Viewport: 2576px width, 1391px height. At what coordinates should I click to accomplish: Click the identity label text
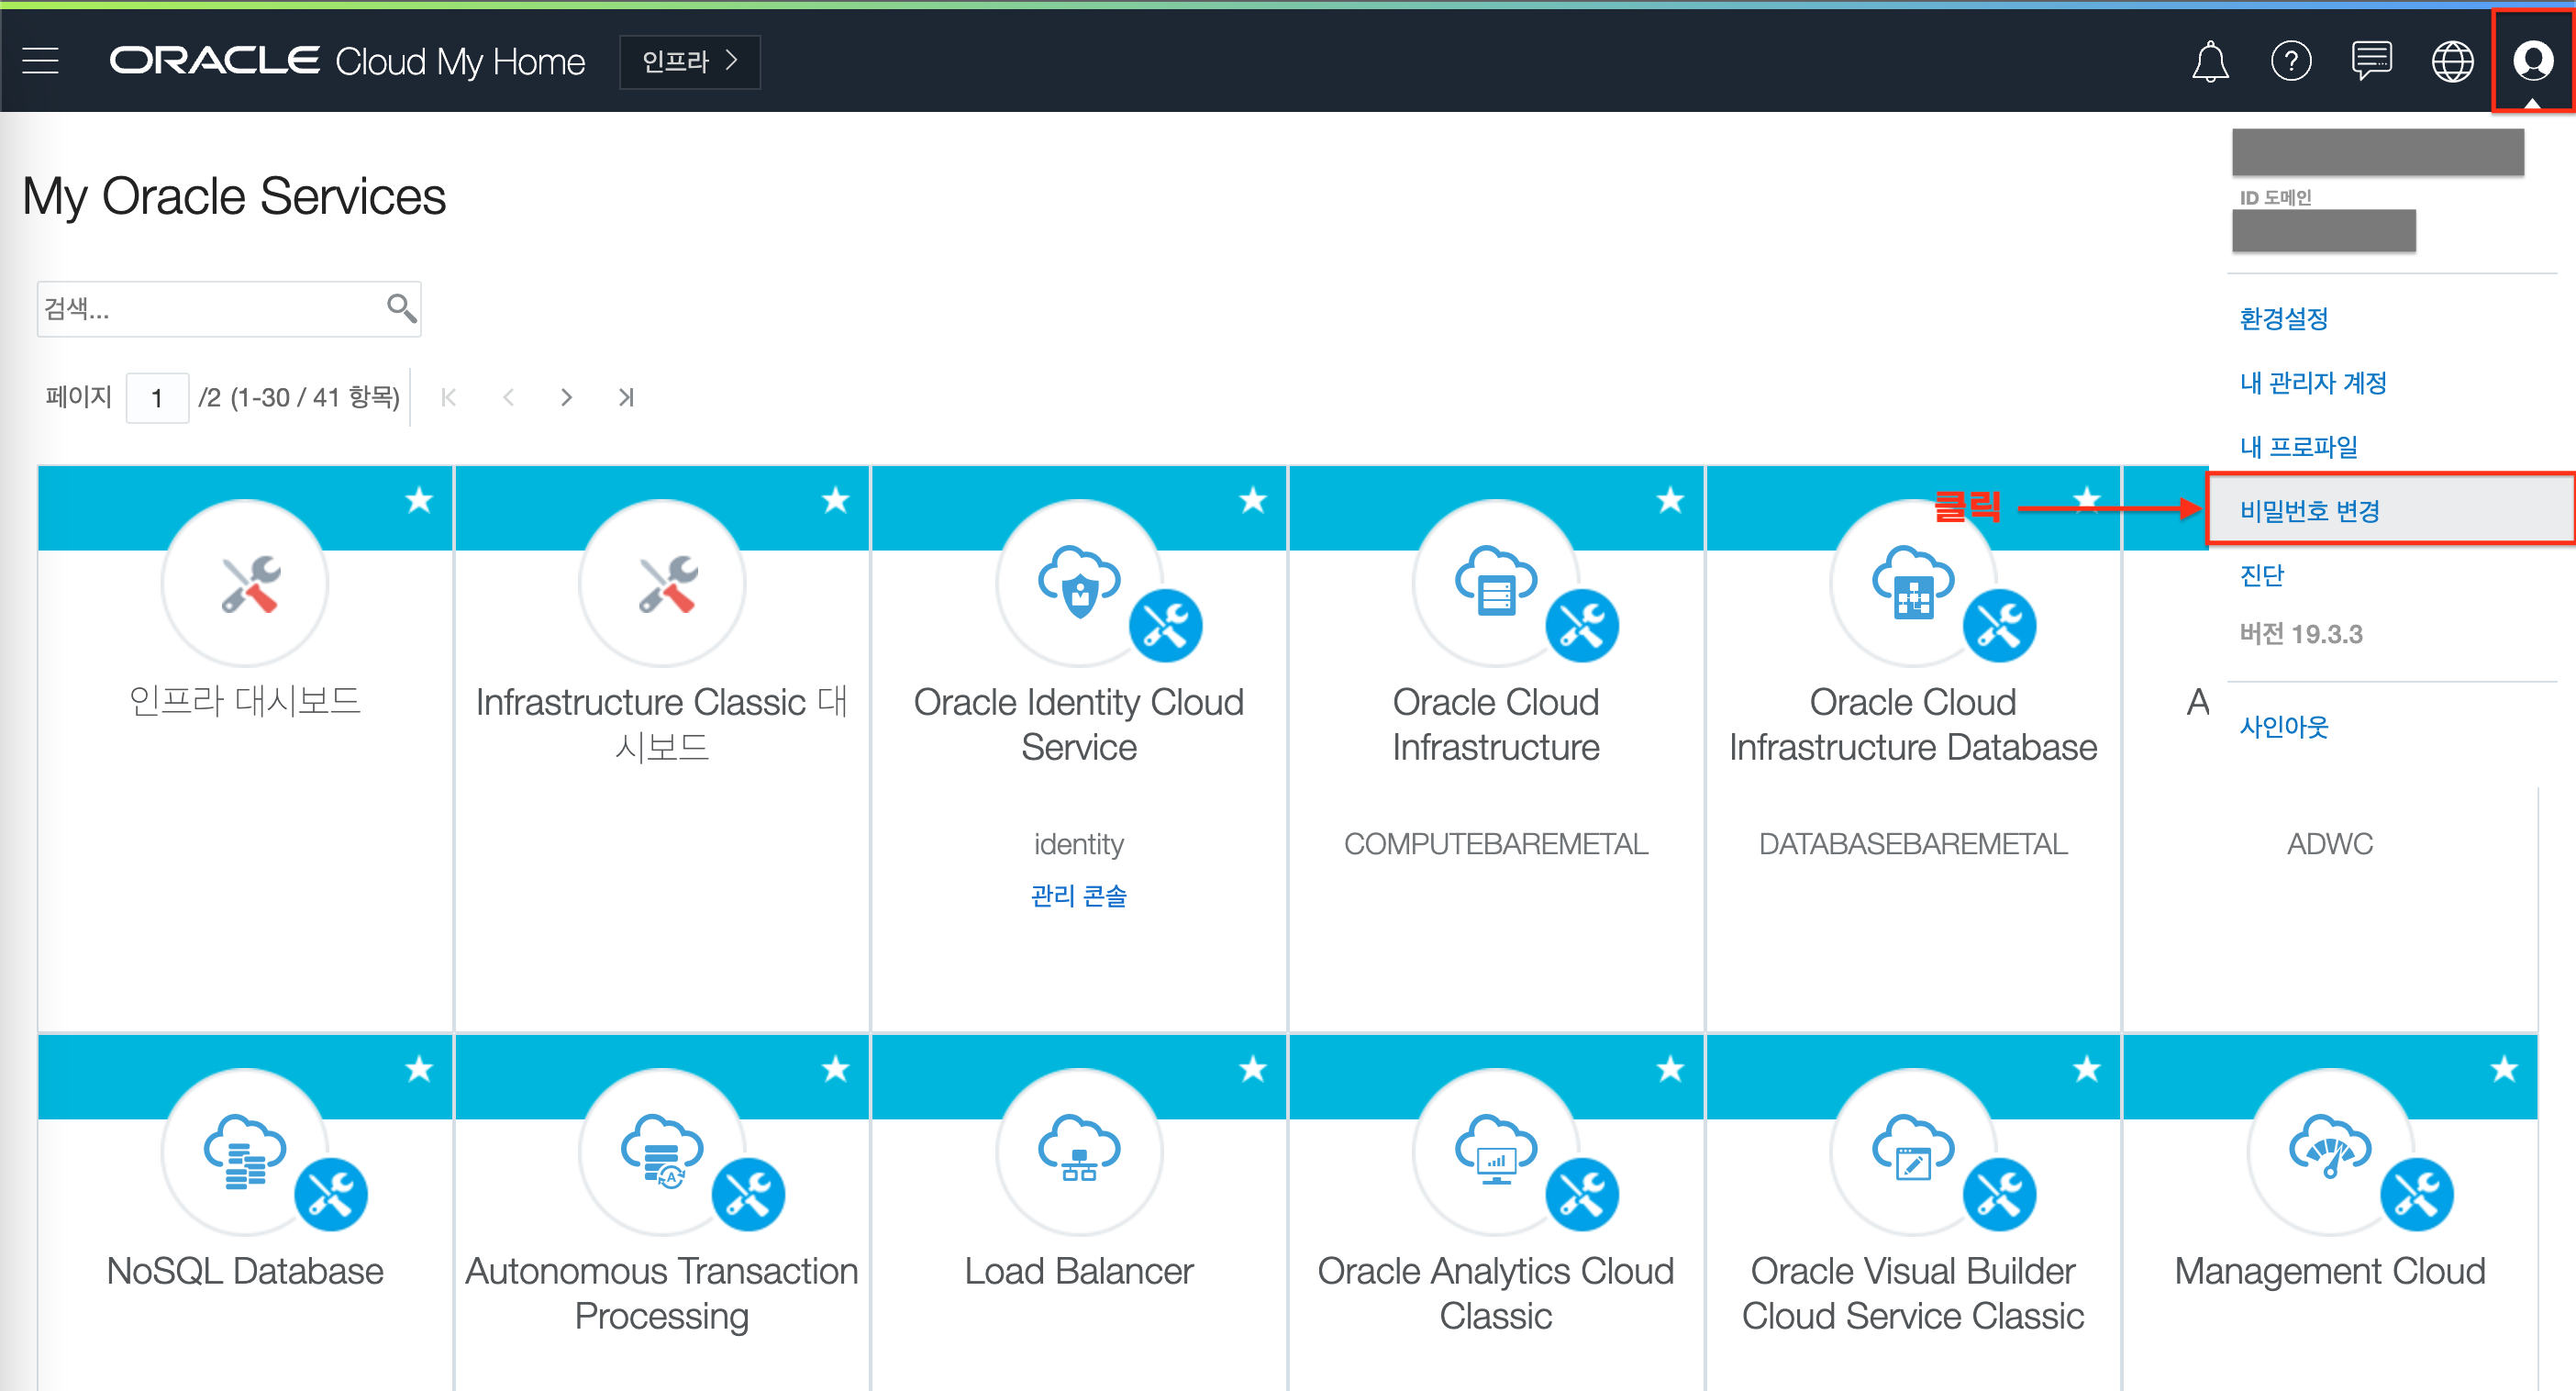coord(1079,843)
